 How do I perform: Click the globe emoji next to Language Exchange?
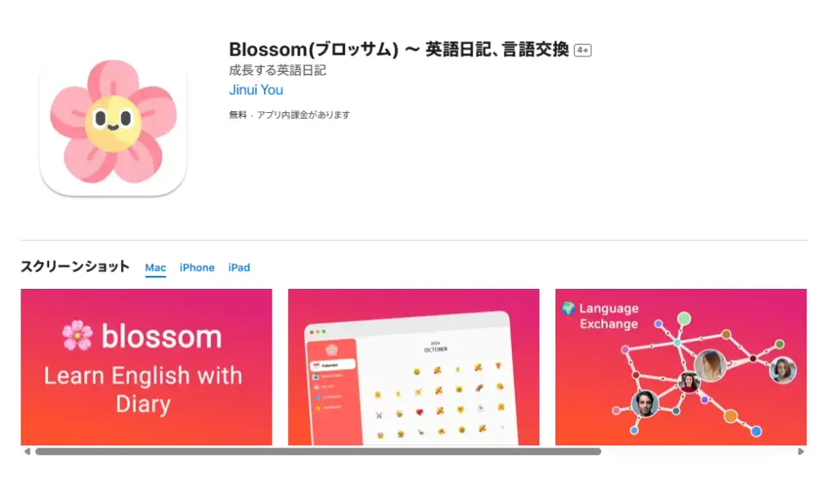[x=569, y=309]
